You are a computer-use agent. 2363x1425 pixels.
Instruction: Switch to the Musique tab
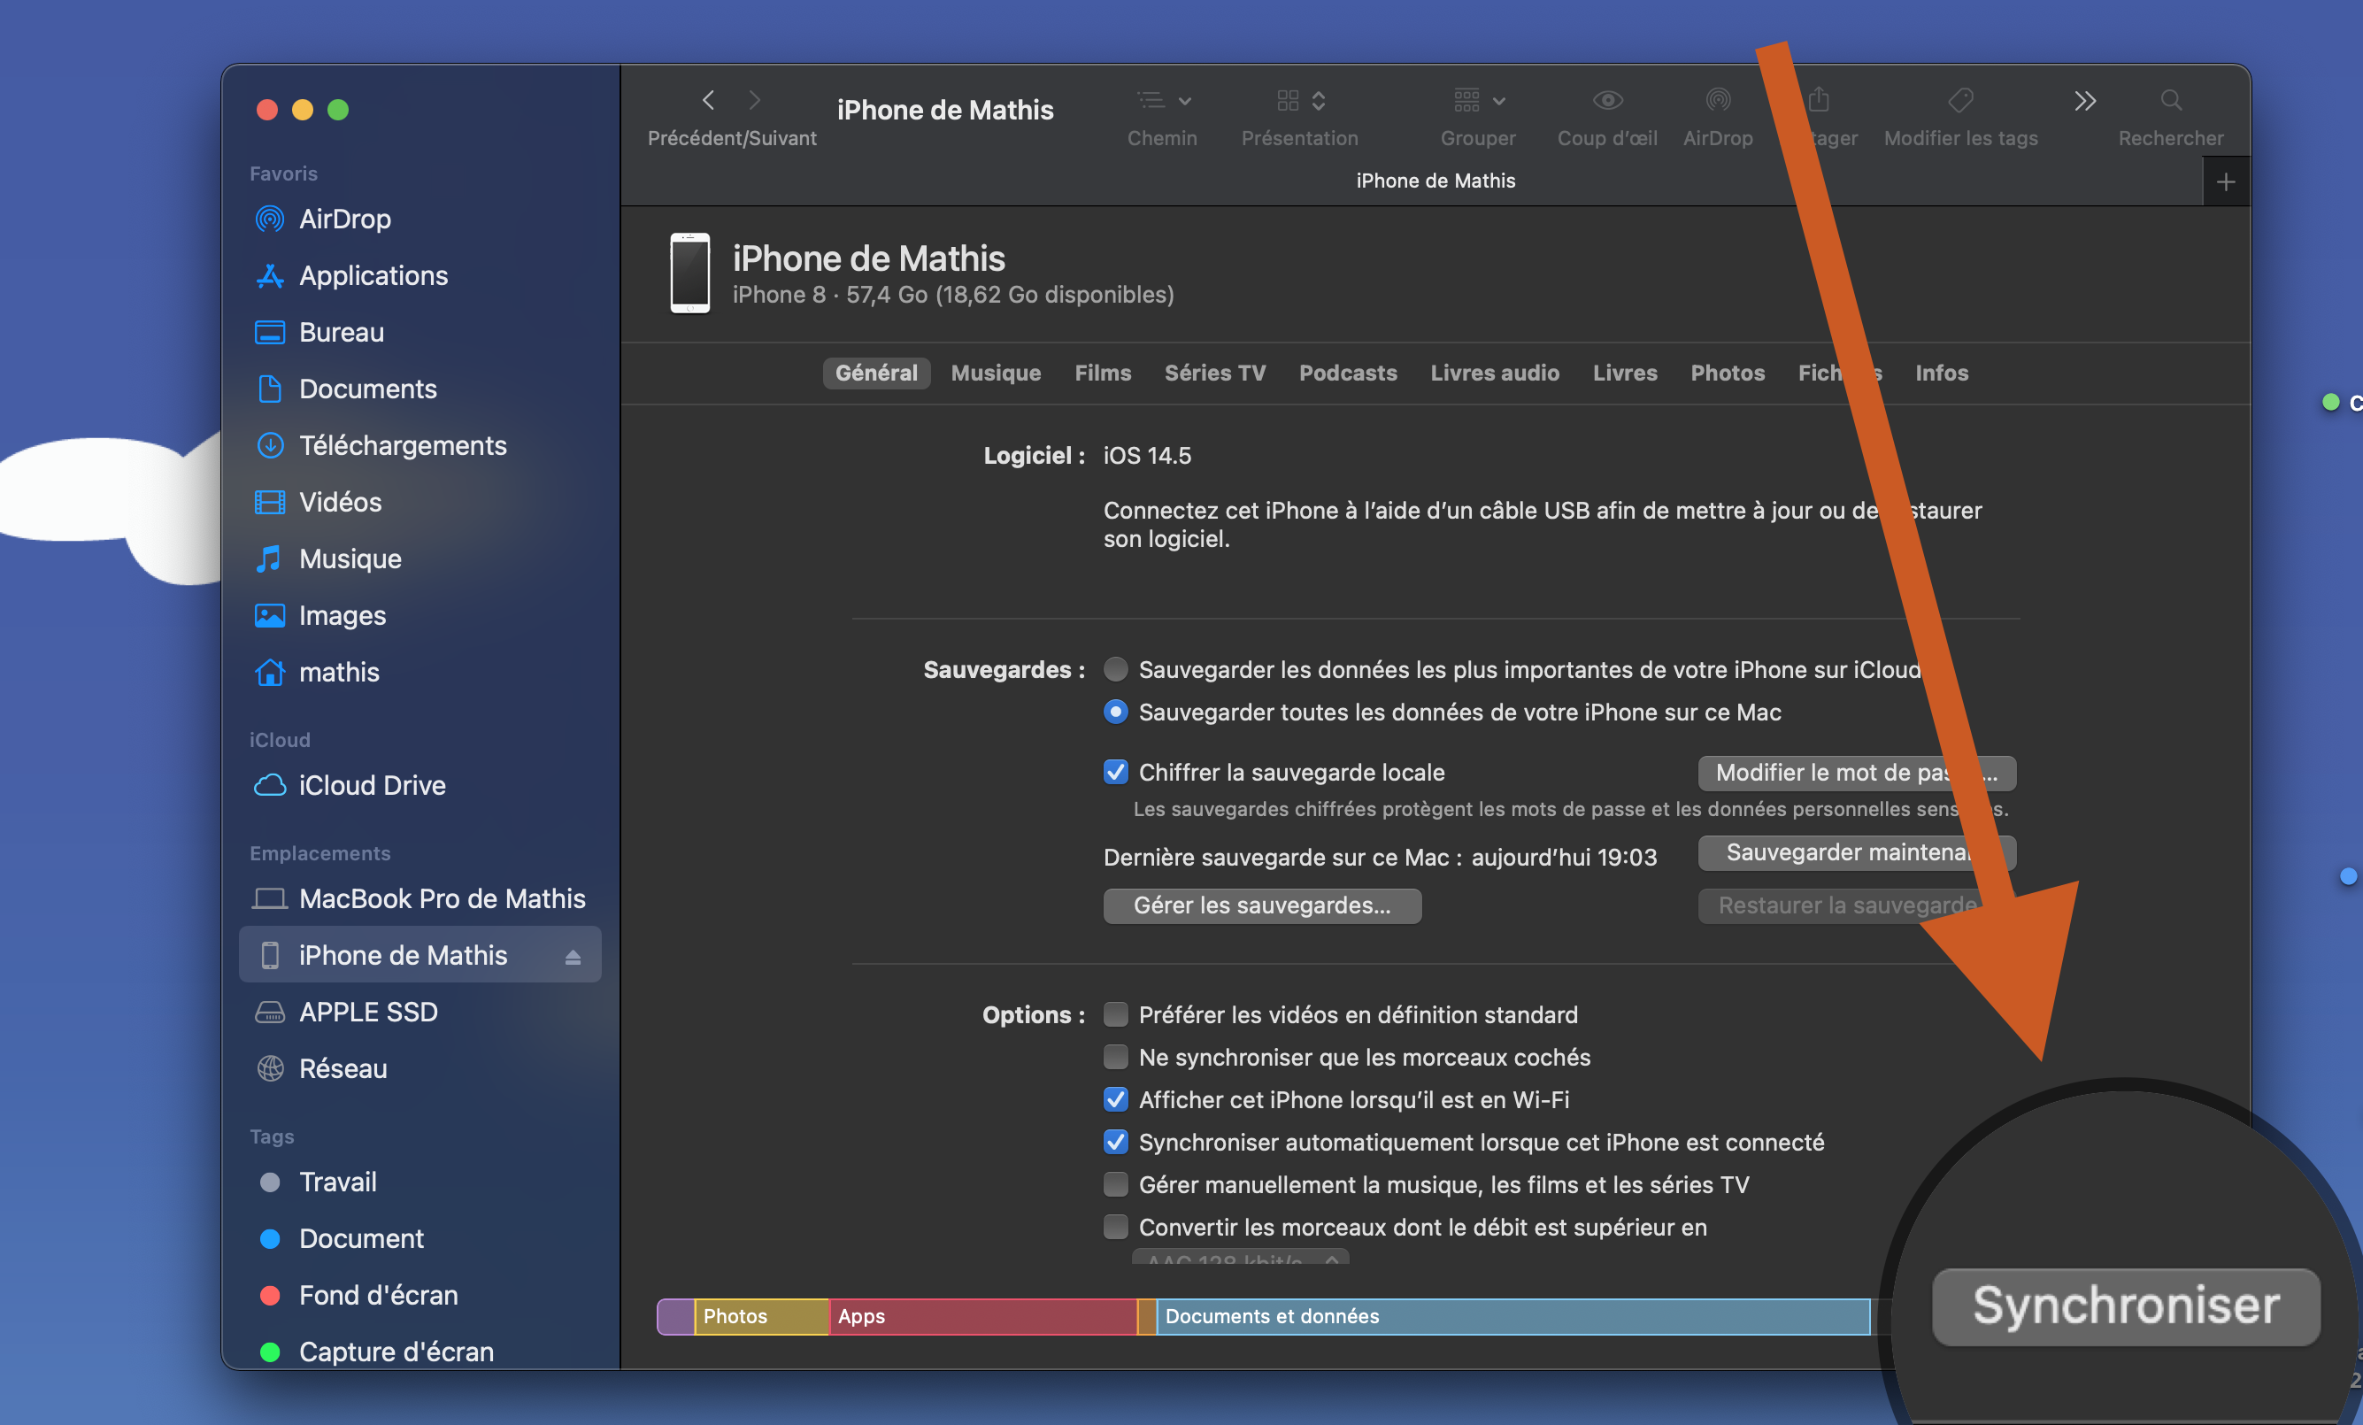996,373
